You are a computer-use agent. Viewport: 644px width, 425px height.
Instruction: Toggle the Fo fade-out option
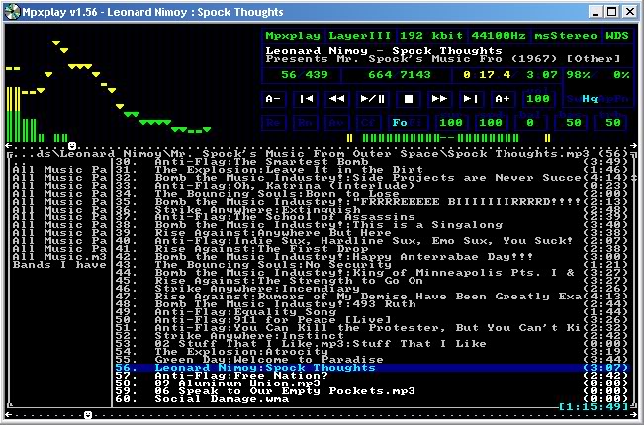[x=400, y=123]
